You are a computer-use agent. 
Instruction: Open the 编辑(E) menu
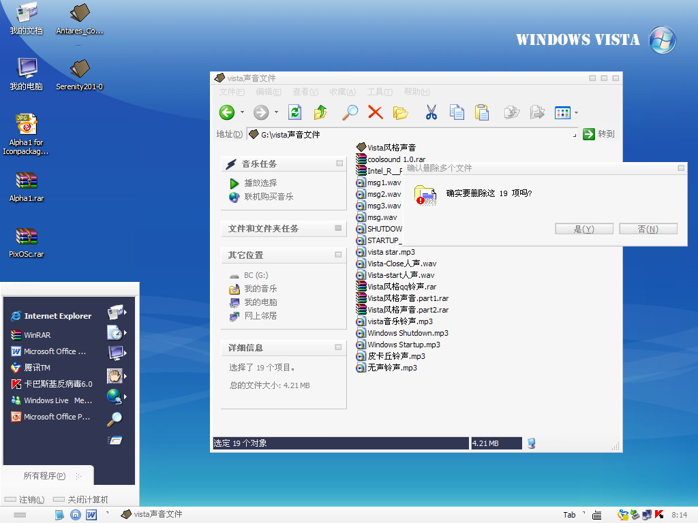click(x=269, y=92)
